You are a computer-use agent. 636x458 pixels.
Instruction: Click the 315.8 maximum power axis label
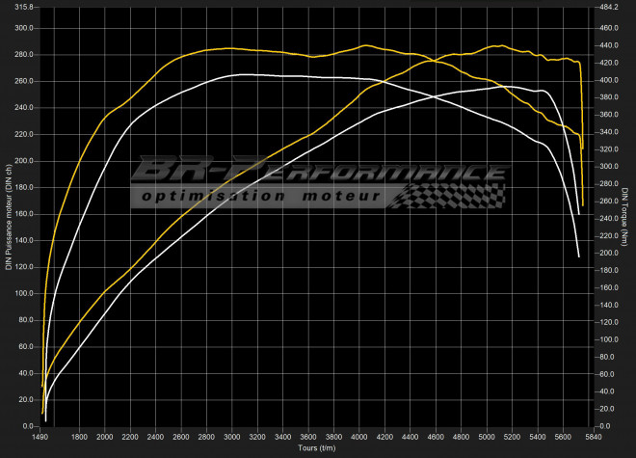[x=23, y=7]
